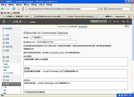Reload the page with the refresh icon
Viewport: 134px width, 97px height.
pyautogui.click(x=14, y=9)
